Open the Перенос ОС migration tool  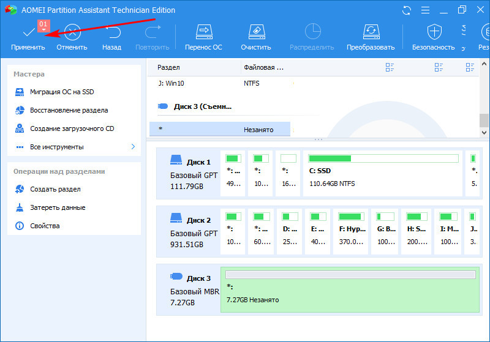204,32
